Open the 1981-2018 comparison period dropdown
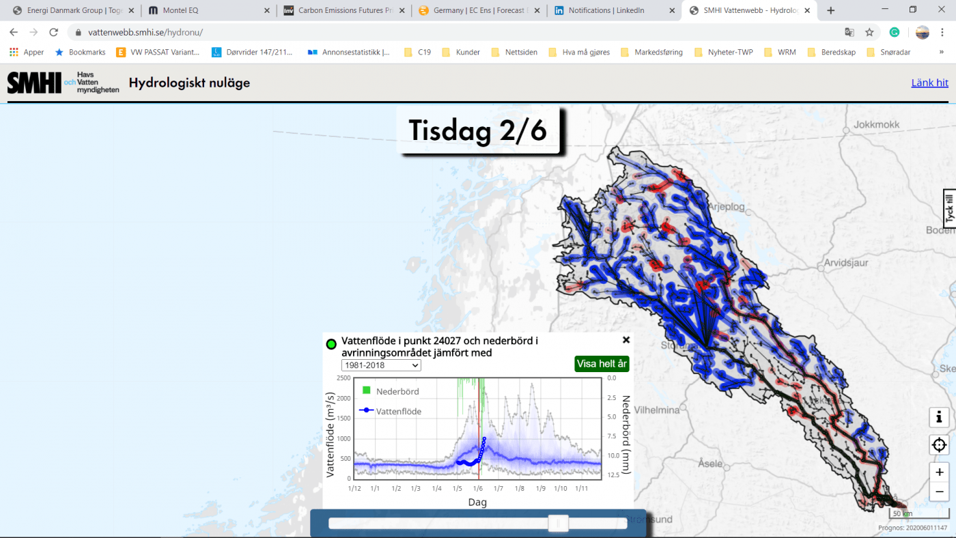This screenshot has width=956, height=538. point(380,365)
